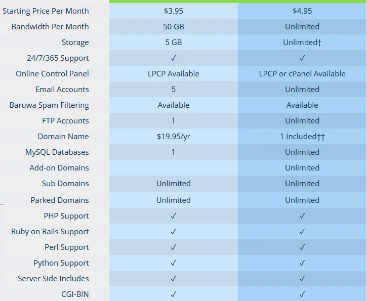
Task: Click the Unlimited† storage value
Action: click(x=302, y=42)
